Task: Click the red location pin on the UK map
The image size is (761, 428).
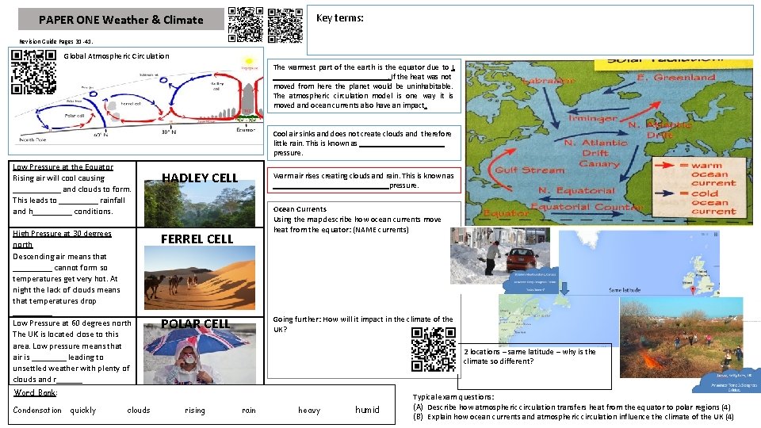Action: [693, 290]
